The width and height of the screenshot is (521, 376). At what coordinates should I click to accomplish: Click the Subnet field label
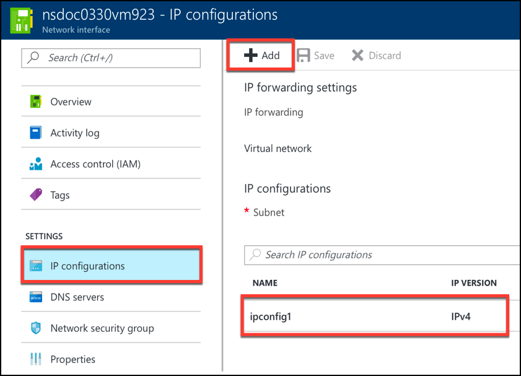point(268,212)
